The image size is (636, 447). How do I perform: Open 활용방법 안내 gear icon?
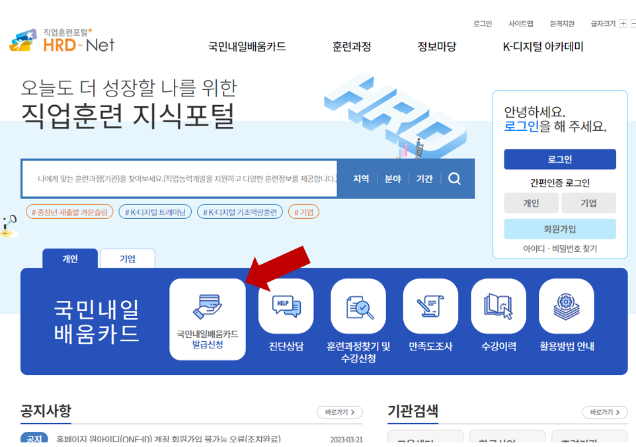click(566, 306)
